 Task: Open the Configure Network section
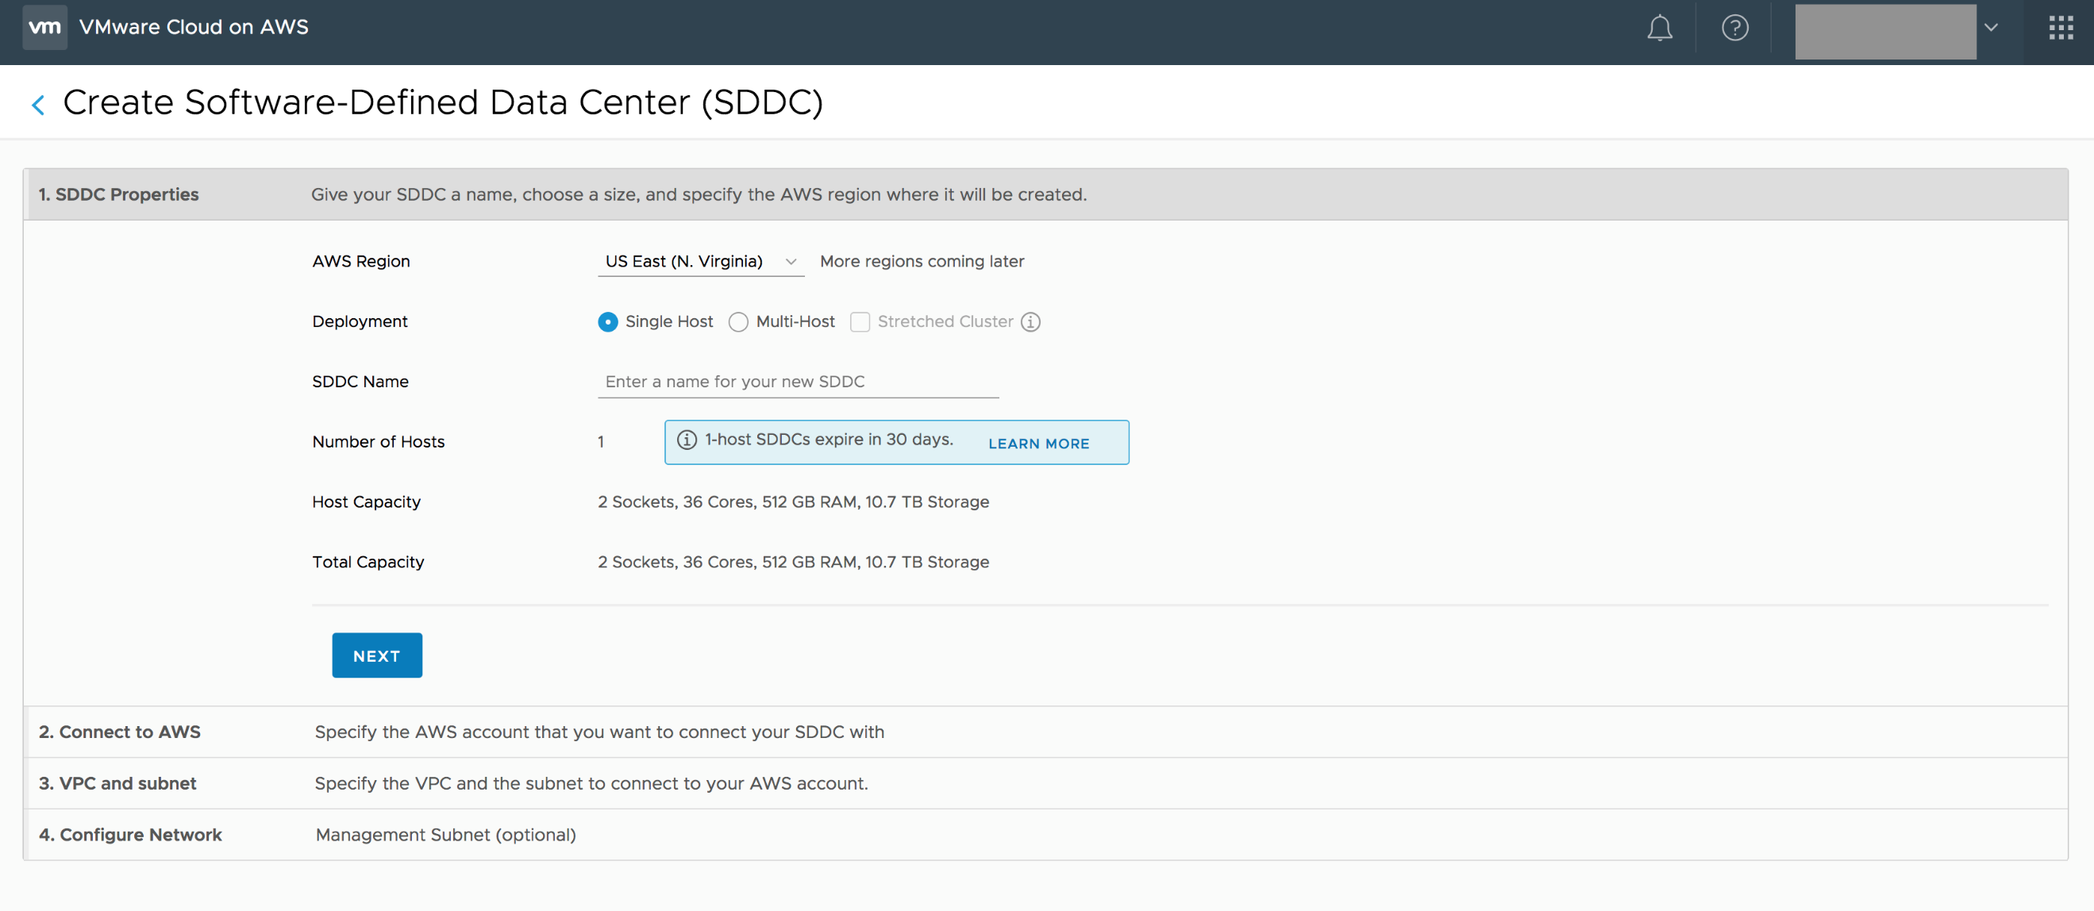point(130,835)
